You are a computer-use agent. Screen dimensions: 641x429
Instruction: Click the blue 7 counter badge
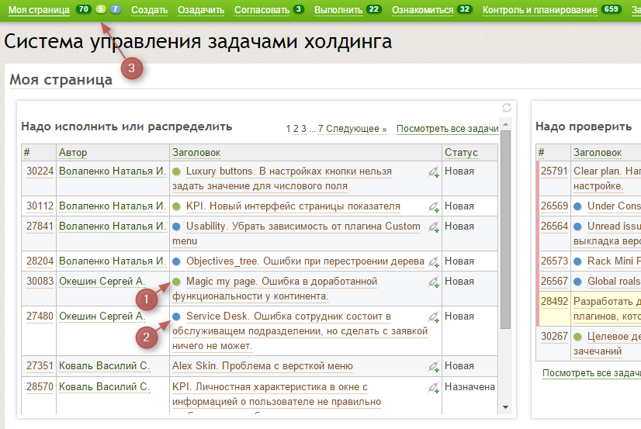coord(116,9)
